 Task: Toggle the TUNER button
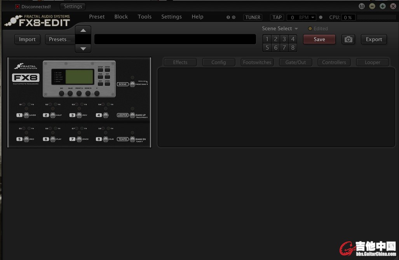pyautogui.click(x=253, y=17)
